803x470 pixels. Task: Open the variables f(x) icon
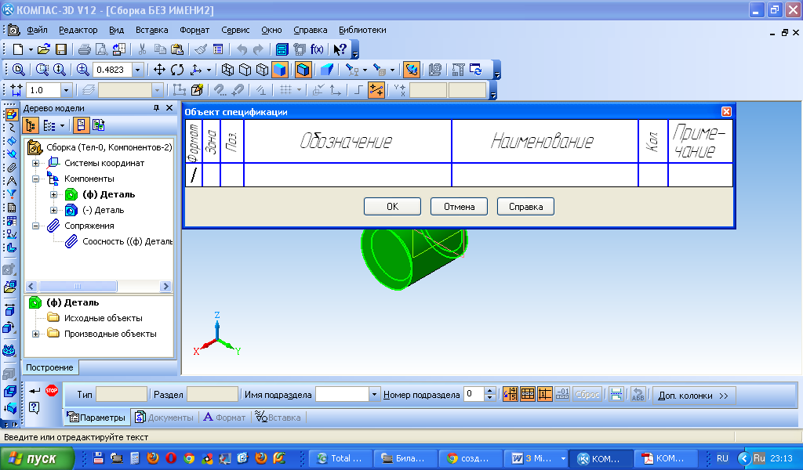(317, 49)
